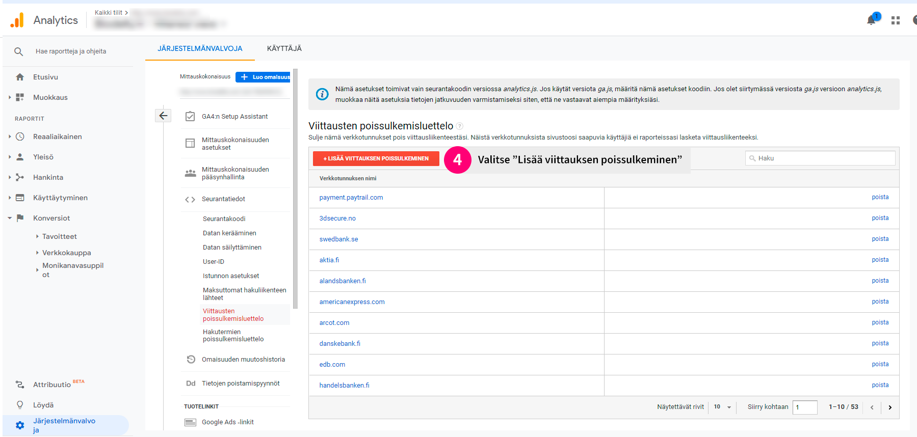Click the search magnifier icon in sidebar

point(18,51)
